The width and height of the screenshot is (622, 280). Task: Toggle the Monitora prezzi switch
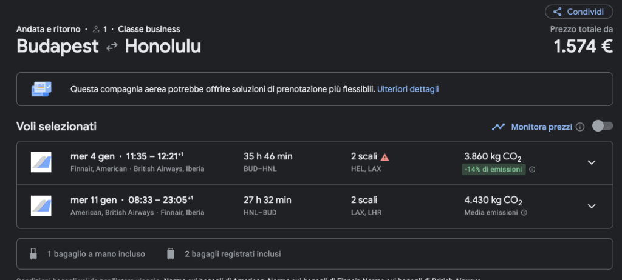tap(602, 126)
